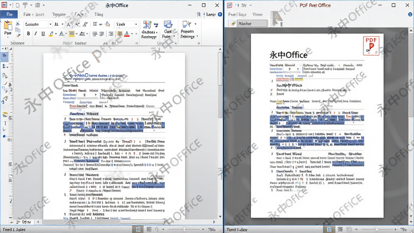The image size is (414, 233).
Task: Click the Earge button in the top right
Action: tap(211, 14)
